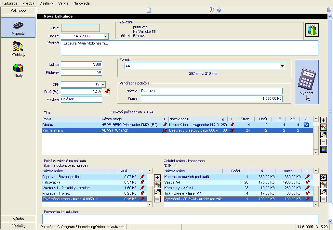Open the Datum date dropdown
This screenshot has height=230, width=333.
coord(106,36)
